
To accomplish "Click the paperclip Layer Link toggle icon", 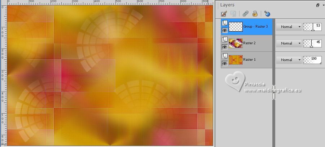I will [246, 14].
